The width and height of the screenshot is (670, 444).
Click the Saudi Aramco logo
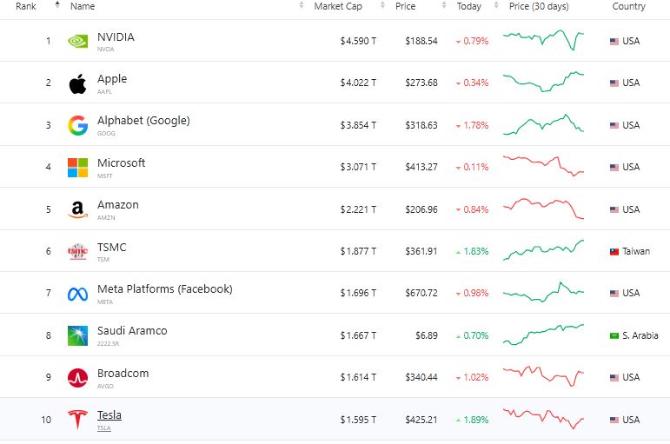[78, 335]
